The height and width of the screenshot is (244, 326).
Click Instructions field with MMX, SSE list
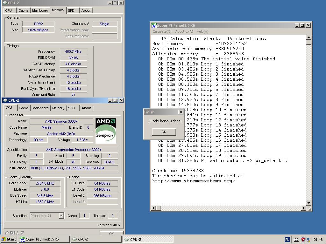(74, 168)
